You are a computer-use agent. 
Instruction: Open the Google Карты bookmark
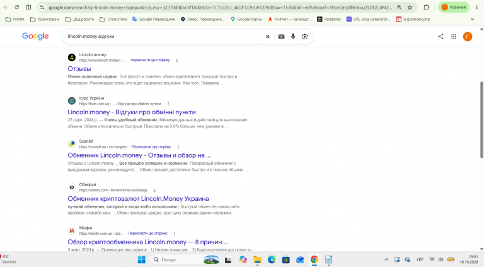click(x=246, y=19)
